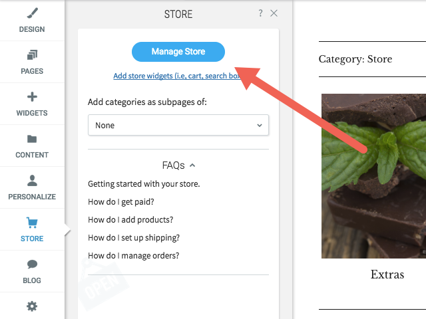Open How do I add products FAQ
This screenshot has height=319, width=426.
pos(130,220)
